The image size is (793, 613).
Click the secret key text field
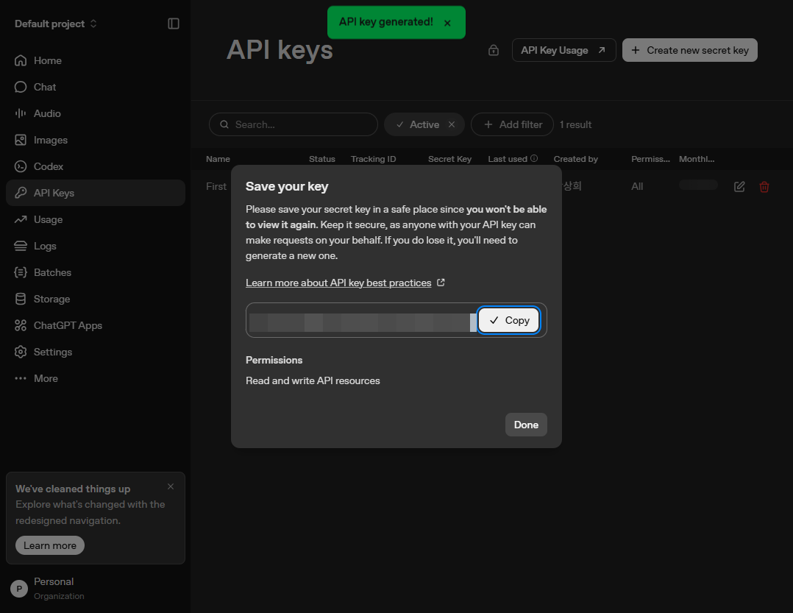pos(362,322)
